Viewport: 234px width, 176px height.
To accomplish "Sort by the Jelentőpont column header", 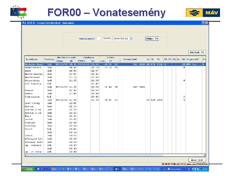I will point(34,59).
